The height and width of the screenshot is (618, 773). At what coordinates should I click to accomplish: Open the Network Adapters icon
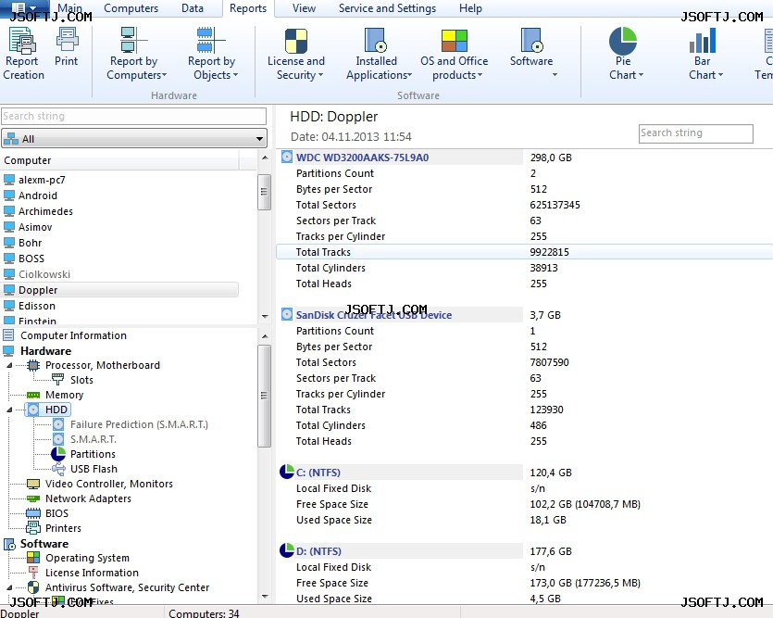[x=33, y=498]
